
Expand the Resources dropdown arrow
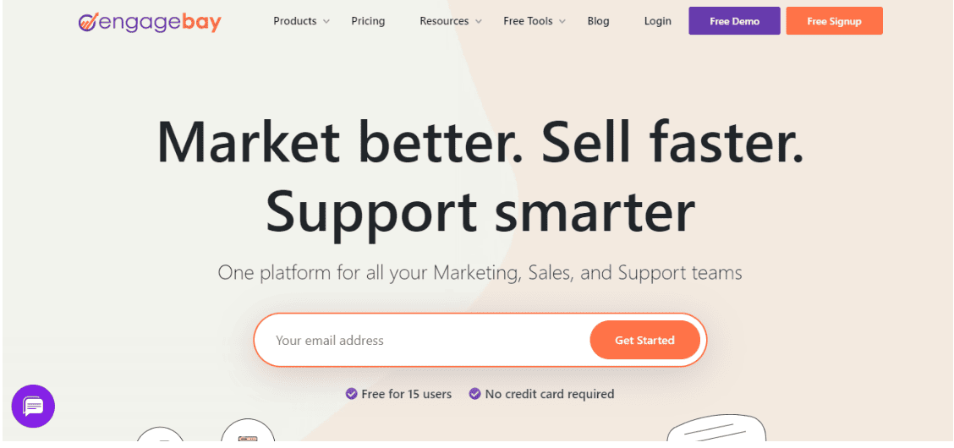pos(478,21)
